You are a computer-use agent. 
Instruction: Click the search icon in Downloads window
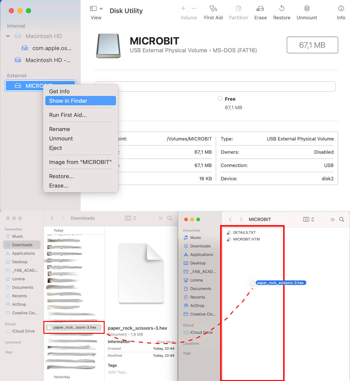[x=169, y=218]
